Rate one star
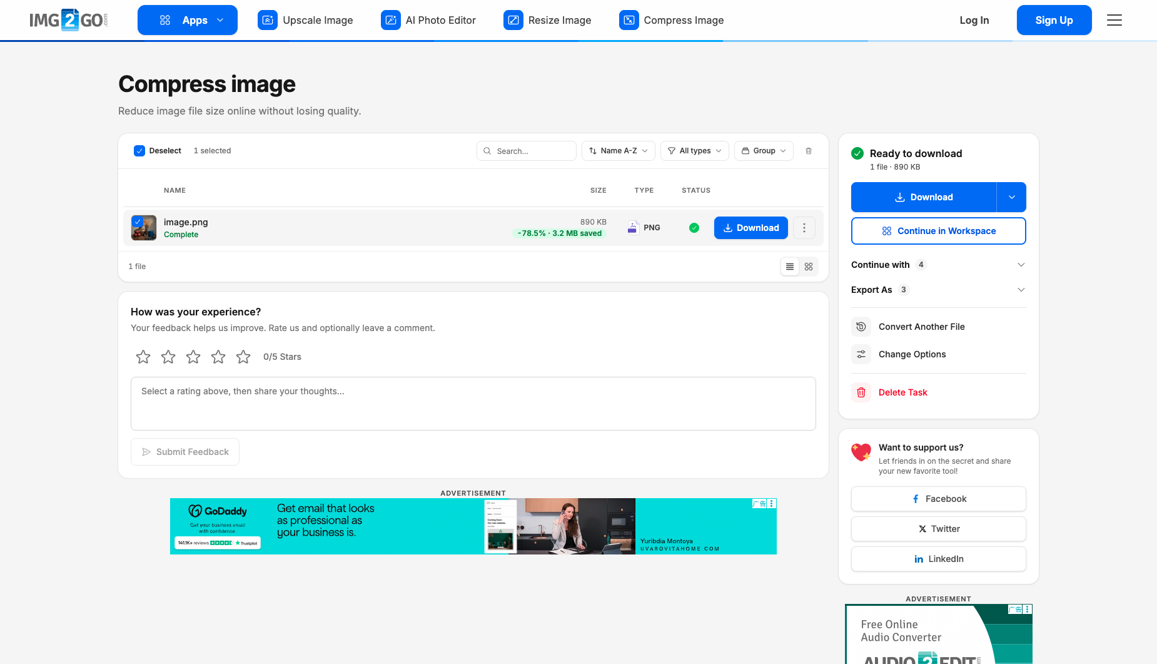Screen dimensions: 1157x664 point(143,357)
